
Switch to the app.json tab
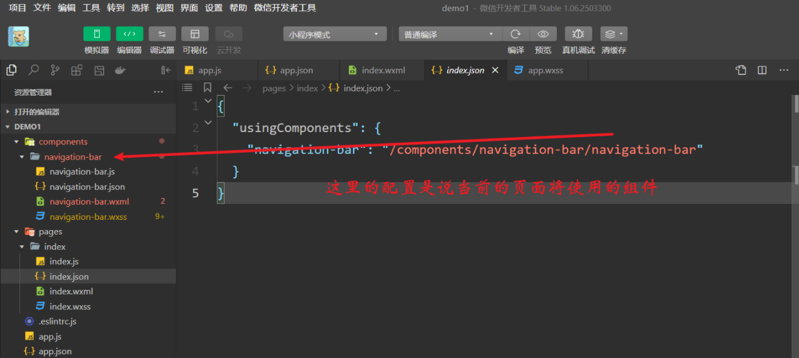pos(298,70)
